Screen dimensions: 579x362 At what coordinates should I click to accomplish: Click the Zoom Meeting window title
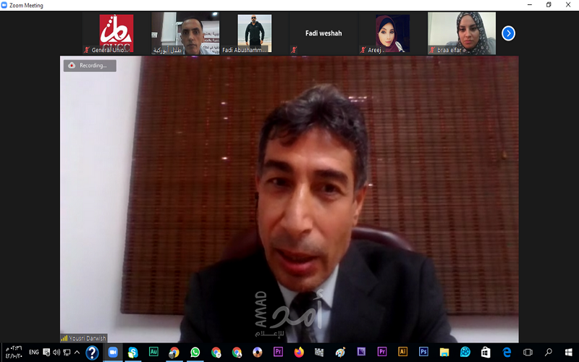[x=26, y=5]
